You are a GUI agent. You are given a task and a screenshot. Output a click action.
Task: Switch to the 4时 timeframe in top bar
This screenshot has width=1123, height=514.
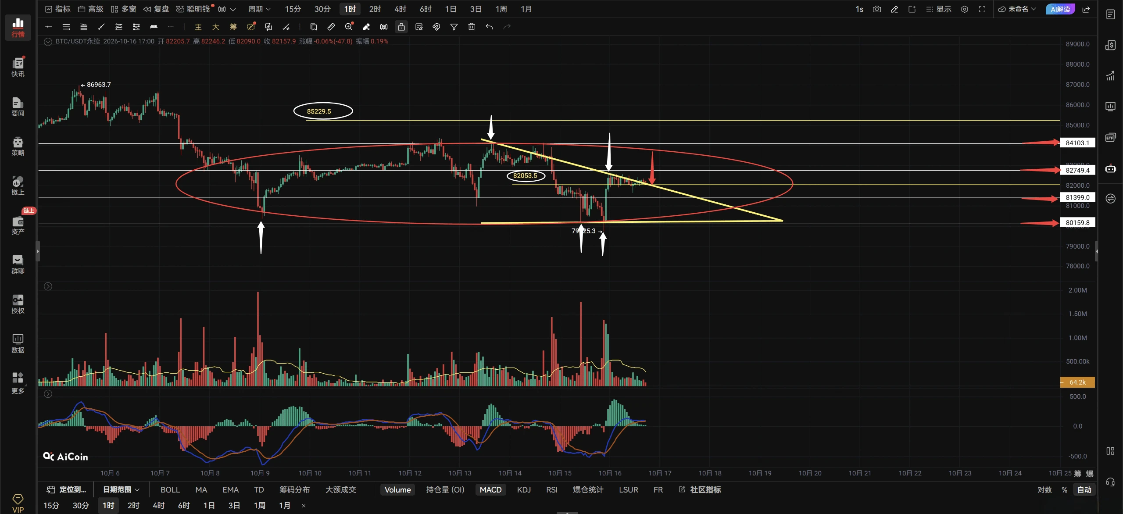(x=400, y=9)
